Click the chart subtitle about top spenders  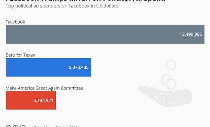(63, 6)
